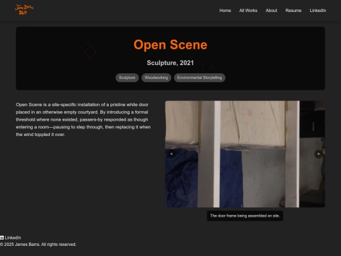Click the Open Scene title
Screen dimensions: 341x256
click(170, 45)
